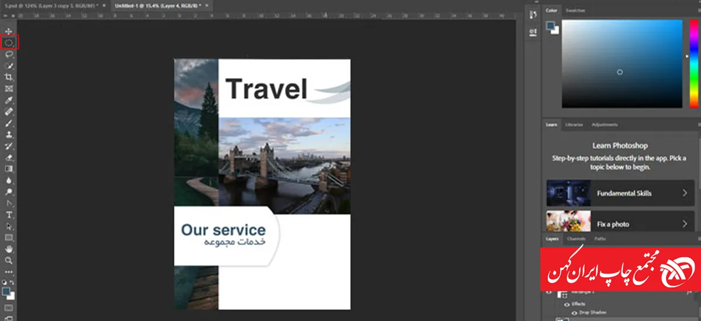Select the Crop tool
Viewport: 701px width, 321px height.
coord(9,77)
